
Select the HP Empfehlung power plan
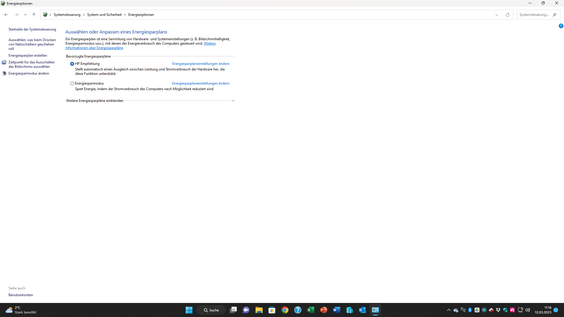coord(72,64)
